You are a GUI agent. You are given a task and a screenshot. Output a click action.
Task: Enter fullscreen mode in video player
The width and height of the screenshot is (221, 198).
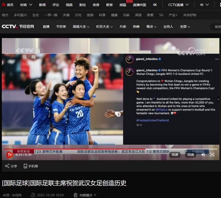click(213, 155)
